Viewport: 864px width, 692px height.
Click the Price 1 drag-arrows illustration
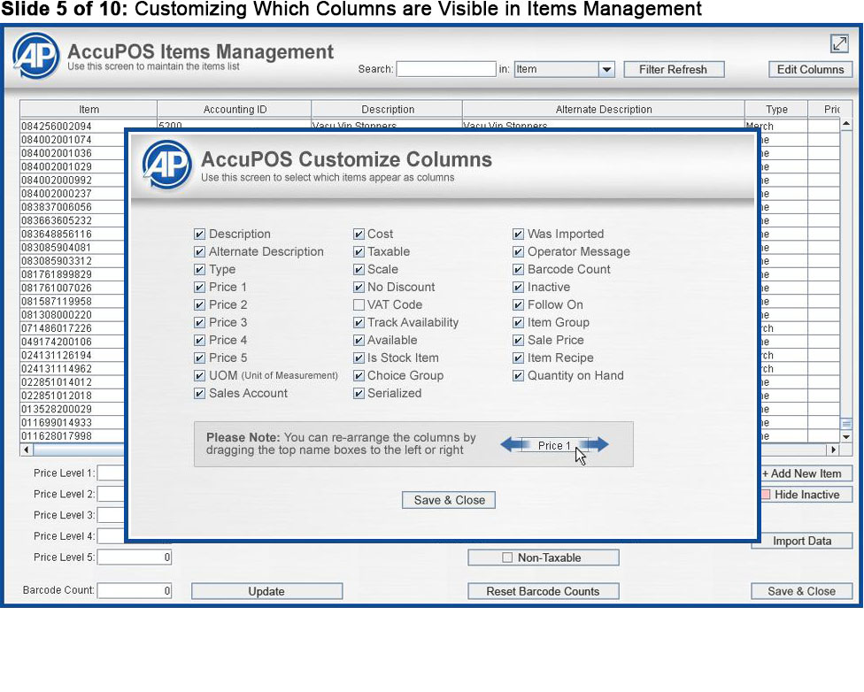[x=554, y=444]
